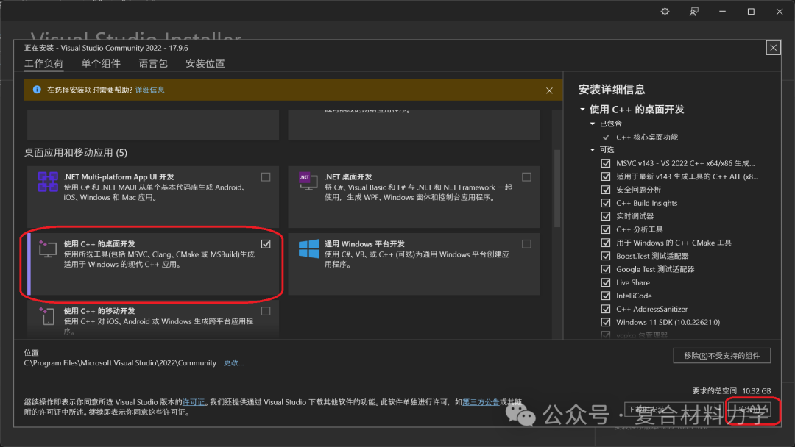The height and width of the screenshot is (447, 795).
Task: Check the .NET 桌面开发 workload checkbox
Action: tap(527, 176)
